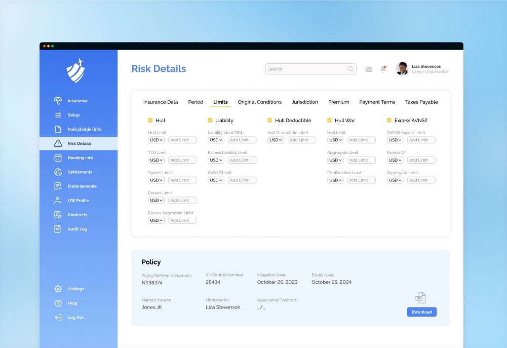Open currency dropdown for Excess Liability Limit
This screenshot has height=348, width=507.
(216, 160)
